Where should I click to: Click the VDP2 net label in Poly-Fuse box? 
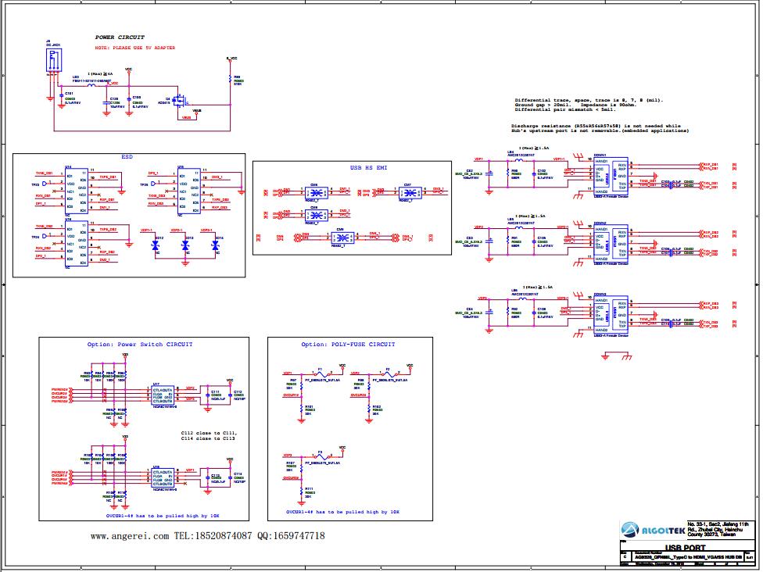tap(355, 373)
